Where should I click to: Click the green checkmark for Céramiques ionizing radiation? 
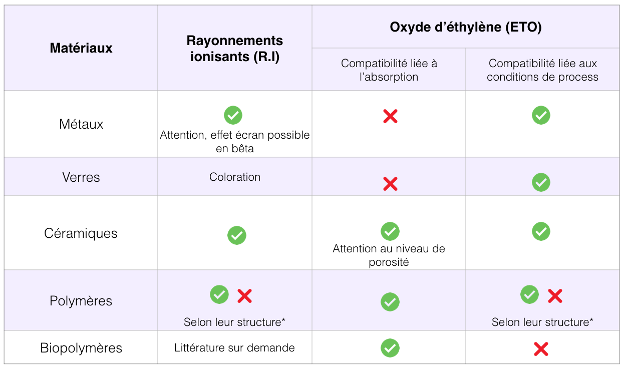click(x=237, y=235)
